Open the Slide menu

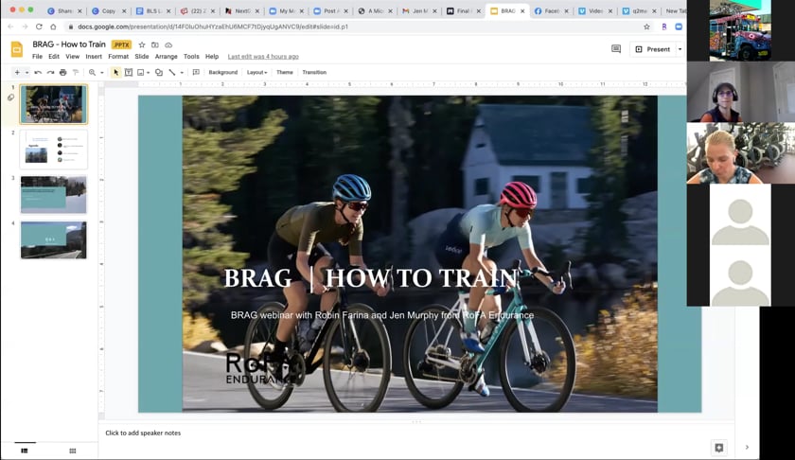141,57
